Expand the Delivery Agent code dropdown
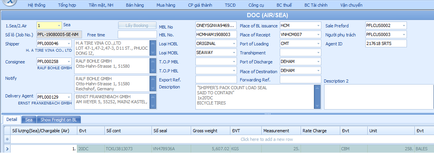 (69, 97)
